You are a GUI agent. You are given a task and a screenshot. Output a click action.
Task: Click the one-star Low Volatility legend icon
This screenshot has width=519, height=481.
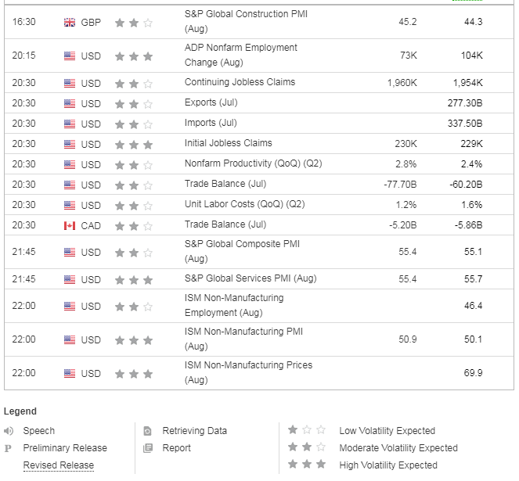pyautogui.click(x=307, y=429)
